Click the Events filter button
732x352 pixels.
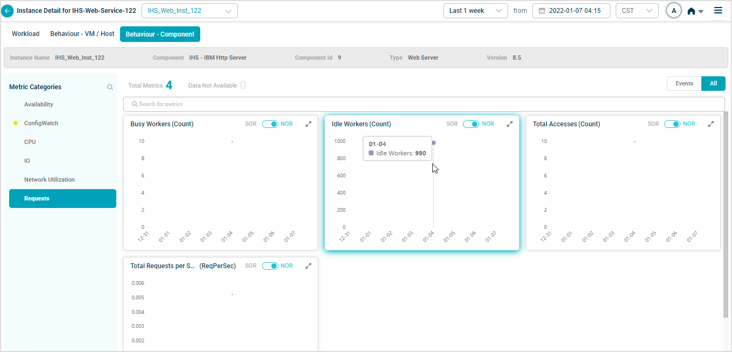click(684, 84)
